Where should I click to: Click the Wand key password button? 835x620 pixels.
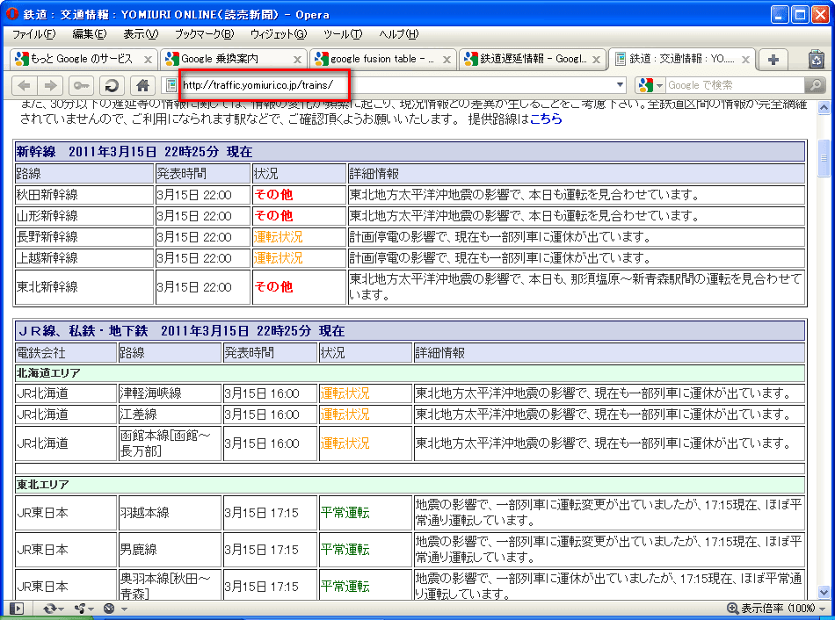82,85
